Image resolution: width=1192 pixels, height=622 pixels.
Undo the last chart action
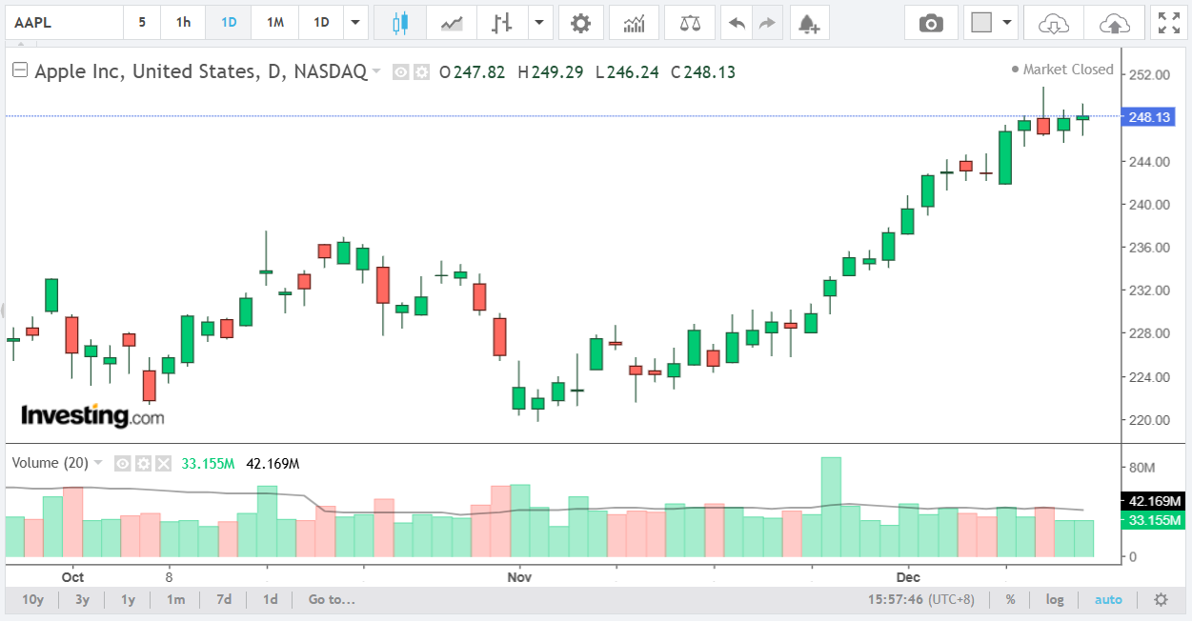[737, 23]
